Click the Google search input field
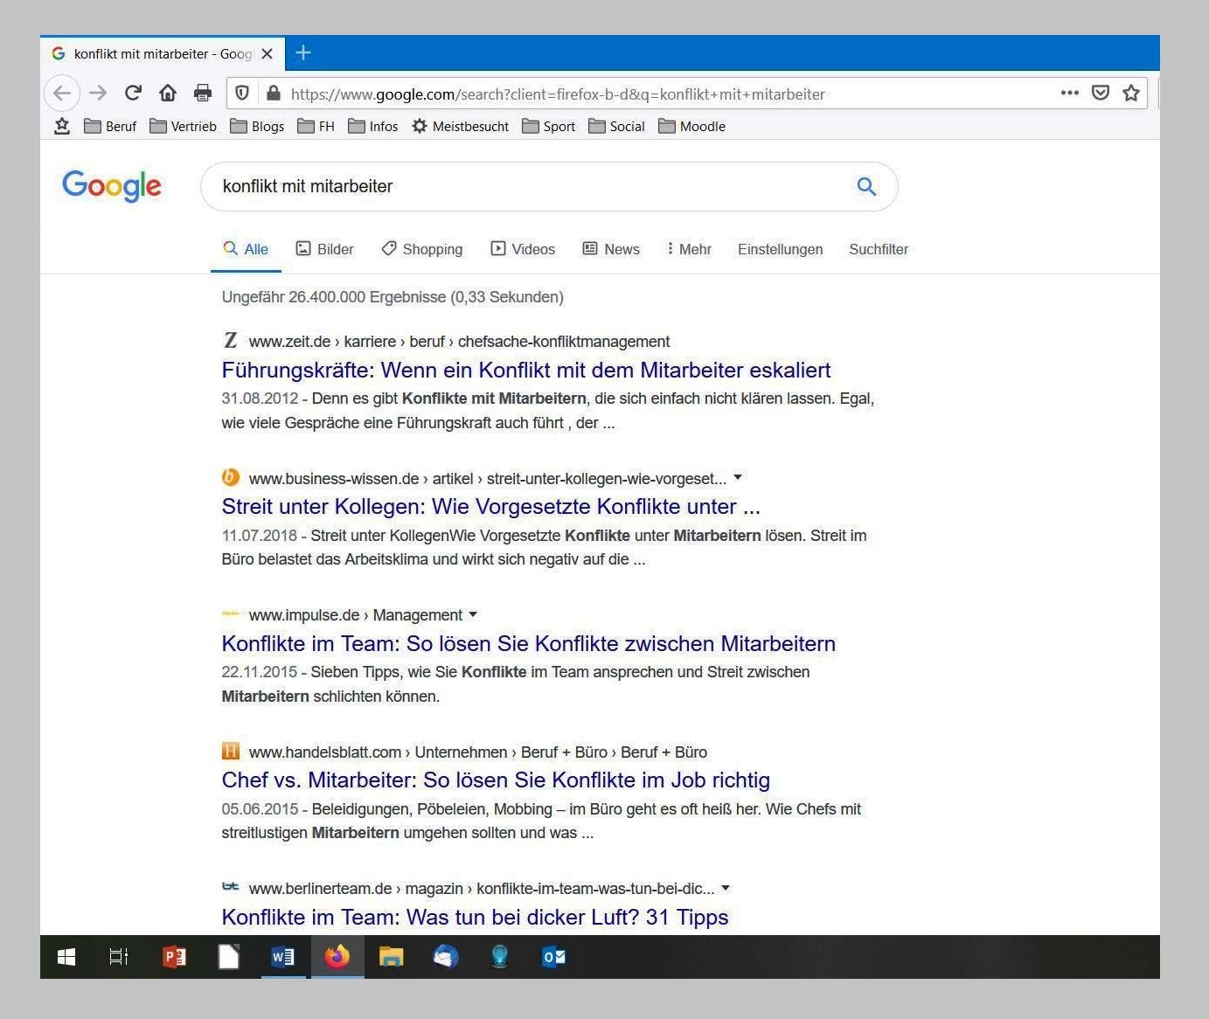This screenshot has width=1209, height=1019. tap(525, 186)
